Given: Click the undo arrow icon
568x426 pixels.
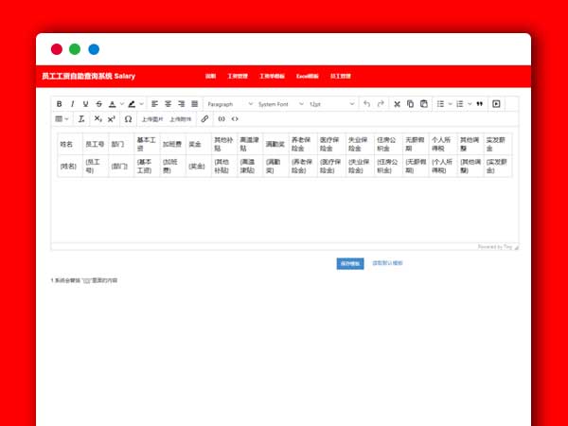Looking at the screenshot, I should click(367, 104).
